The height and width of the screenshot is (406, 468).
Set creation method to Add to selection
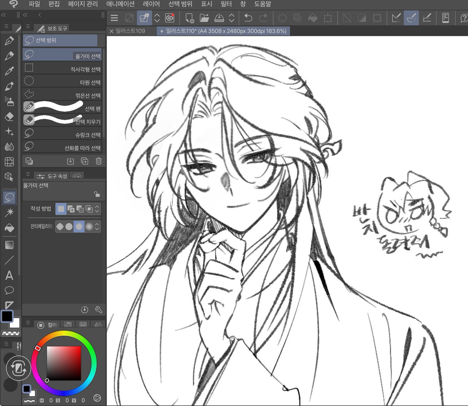tap(71, 209)
